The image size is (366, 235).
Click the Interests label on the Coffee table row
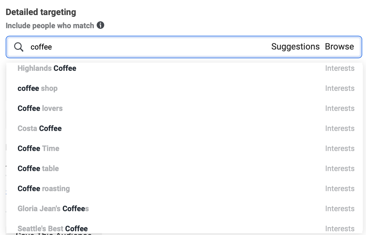click(x=340, y=169)
